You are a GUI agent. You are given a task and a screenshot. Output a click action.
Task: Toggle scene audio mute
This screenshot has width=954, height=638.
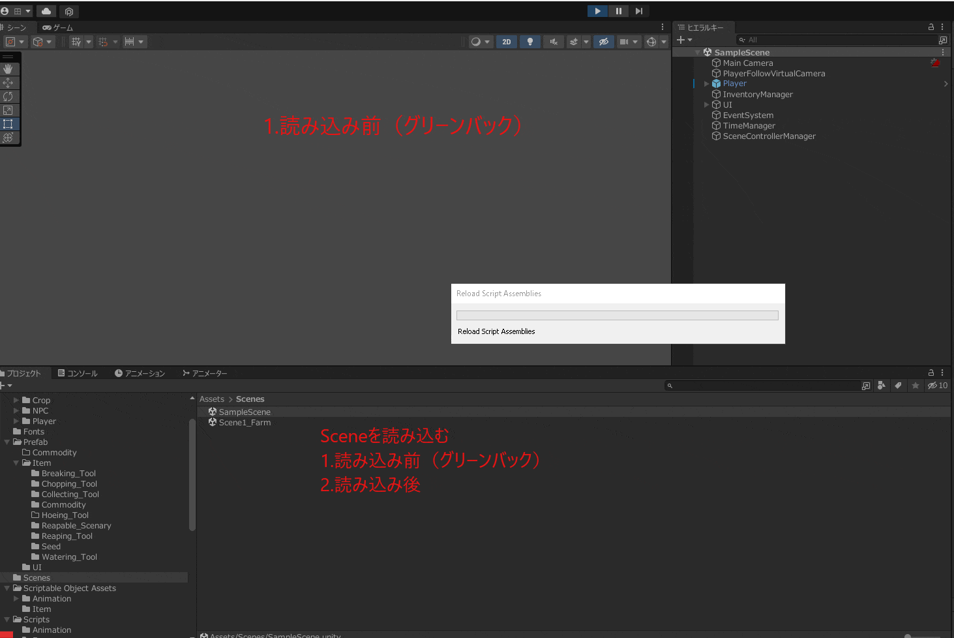[554, 42]
